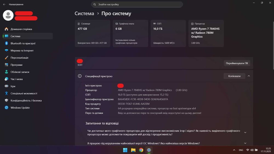Open Програми section
274x154 pixels.
tap(28, 65)
